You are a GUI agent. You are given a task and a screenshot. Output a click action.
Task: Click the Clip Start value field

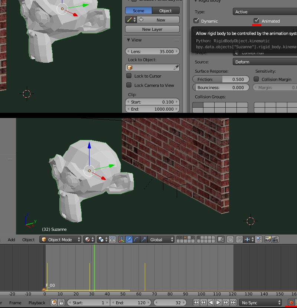[x=152, y=102]
